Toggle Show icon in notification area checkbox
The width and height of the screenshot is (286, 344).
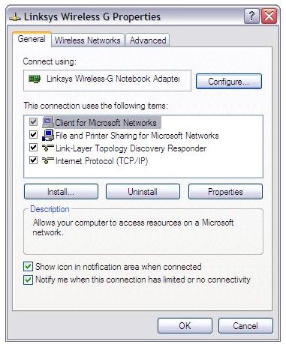[x=28, y=267]
